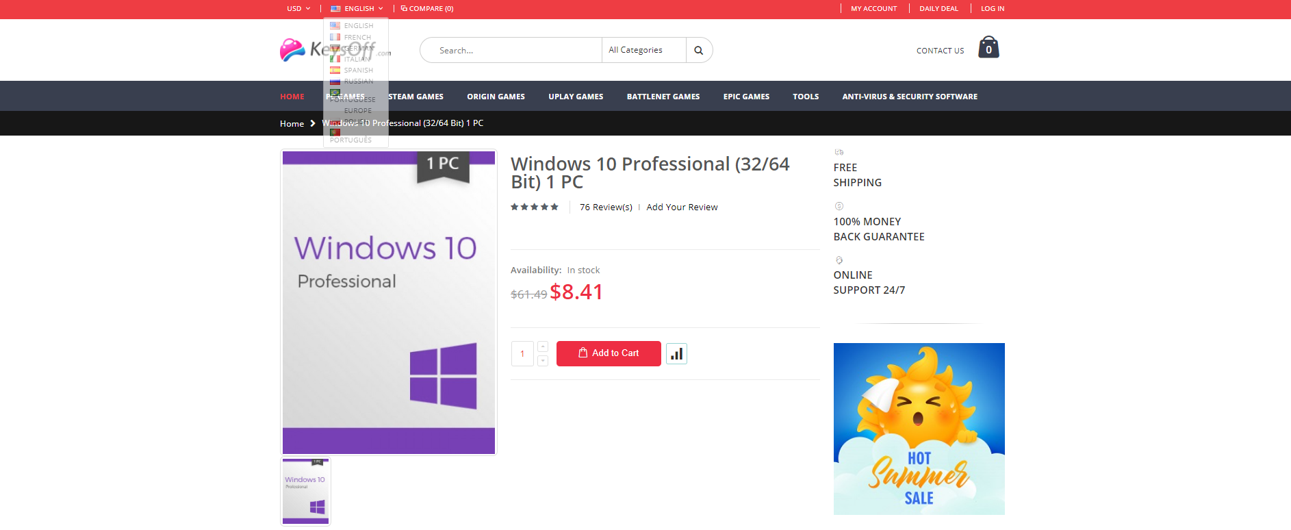Click the five-star product rating
Viewport: 1291px width, 530px height.
click(x=535, y=207)
